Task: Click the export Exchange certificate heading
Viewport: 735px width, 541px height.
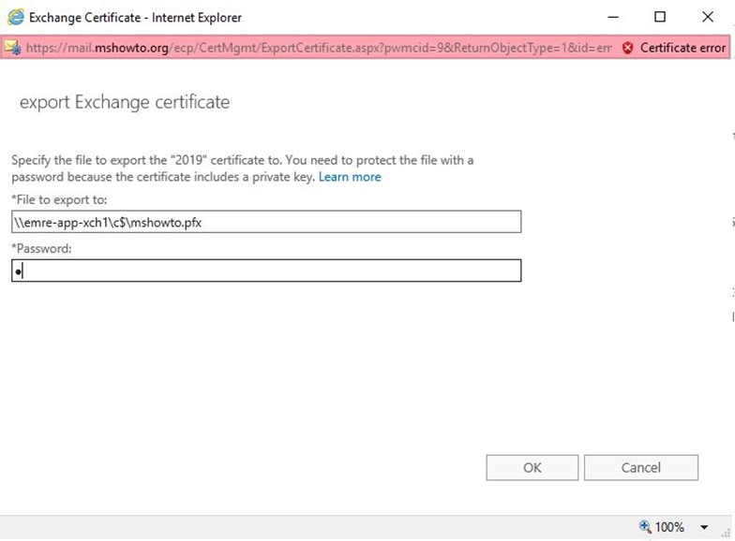Action: [125, 103]
